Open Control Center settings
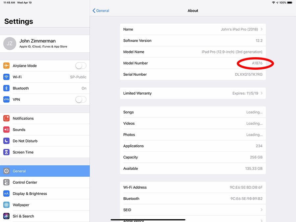This screenshot has height=222, width=296. coord(45,182)
